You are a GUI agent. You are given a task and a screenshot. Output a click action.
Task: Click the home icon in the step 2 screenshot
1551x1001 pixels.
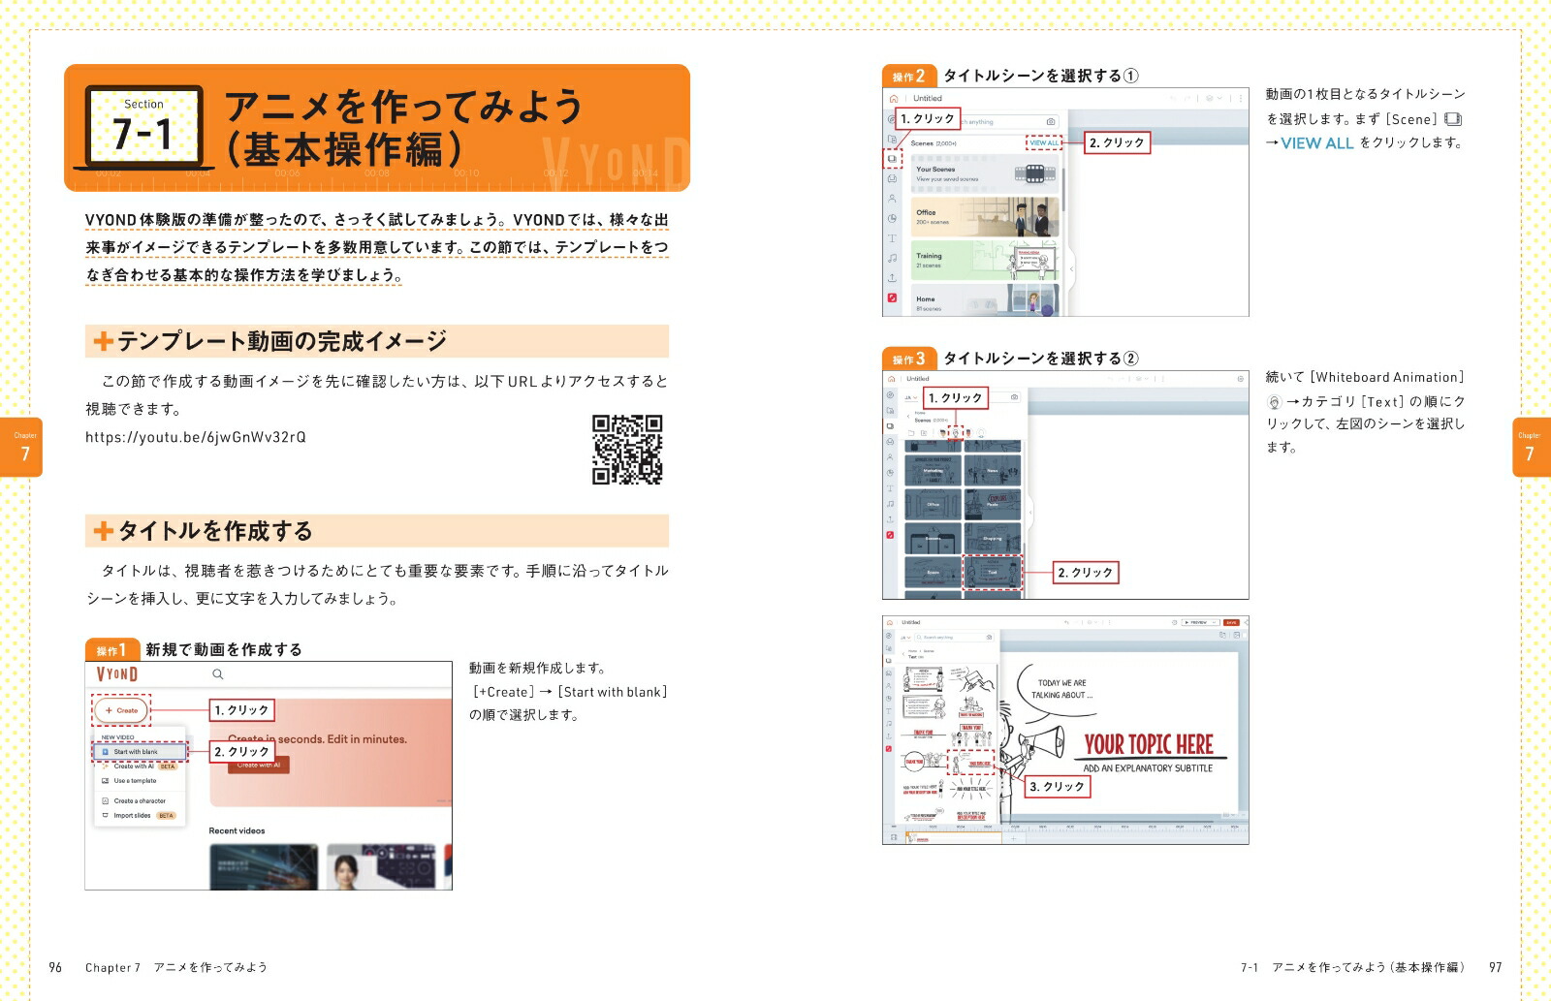click(894, 99)
